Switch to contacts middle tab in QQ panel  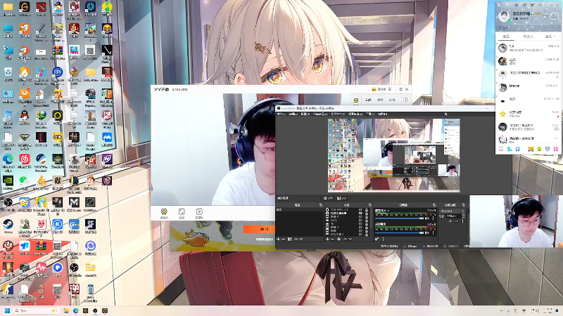(x=529, y=37)
